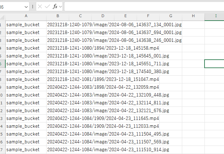Select column A header
The image size is (224, 154).
[x=26, y=16]
